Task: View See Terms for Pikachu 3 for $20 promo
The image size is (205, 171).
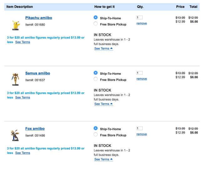Action: (23, 42)
